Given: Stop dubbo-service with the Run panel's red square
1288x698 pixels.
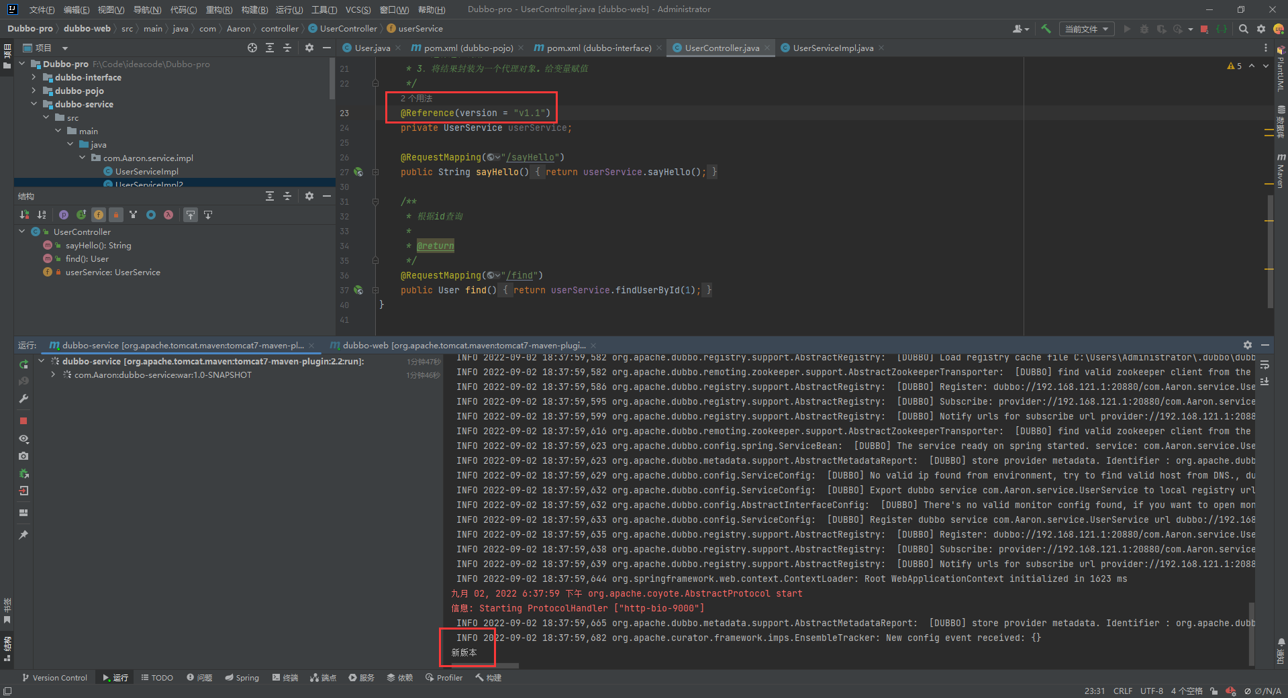Looking at the screenshot, I should 23,421.
